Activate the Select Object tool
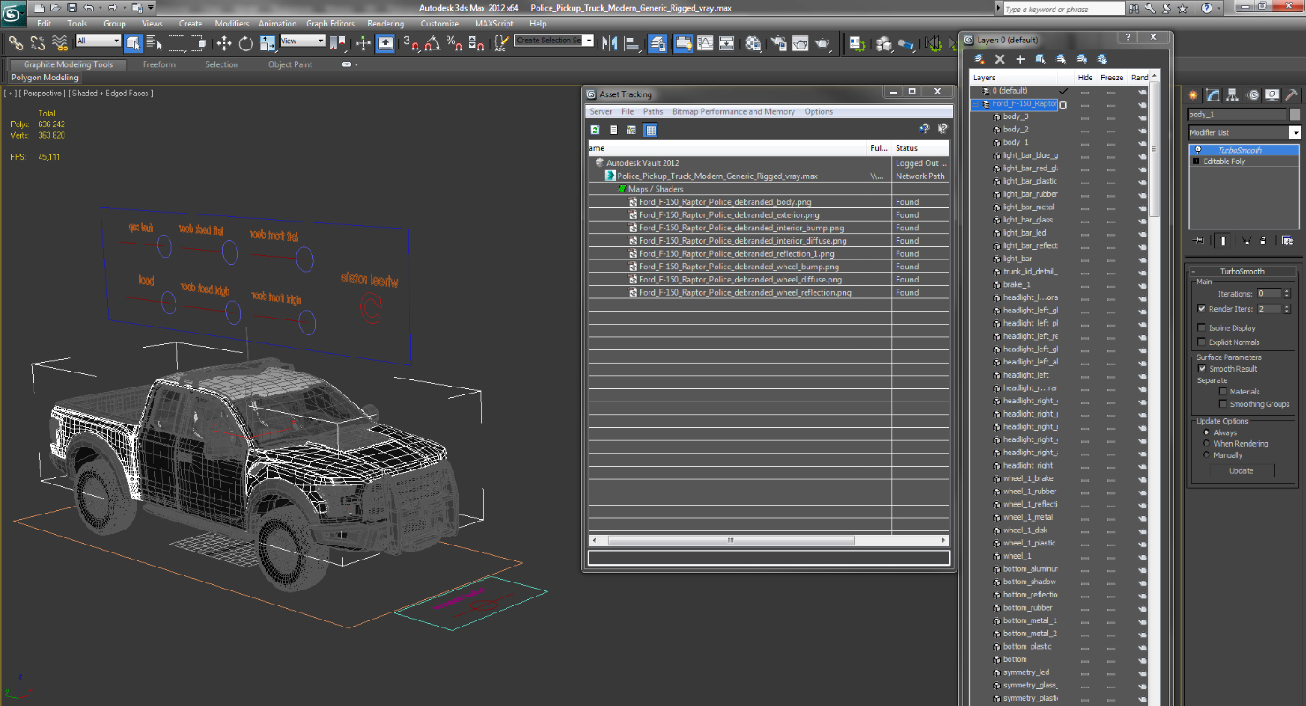Image resolution: width=1306 pixels, height=706 pixels. (x=133, y=42)
